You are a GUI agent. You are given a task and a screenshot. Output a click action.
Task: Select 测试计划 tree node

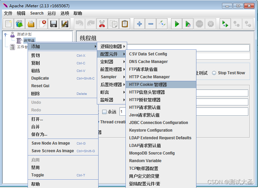click(x=24, y=34)
